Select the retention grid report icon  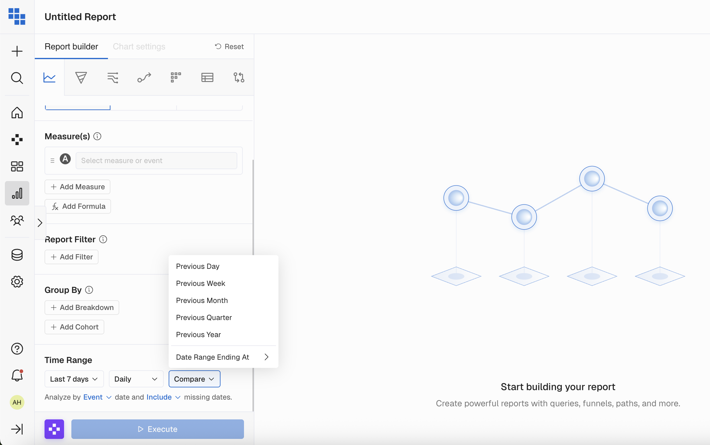[176, 77]
